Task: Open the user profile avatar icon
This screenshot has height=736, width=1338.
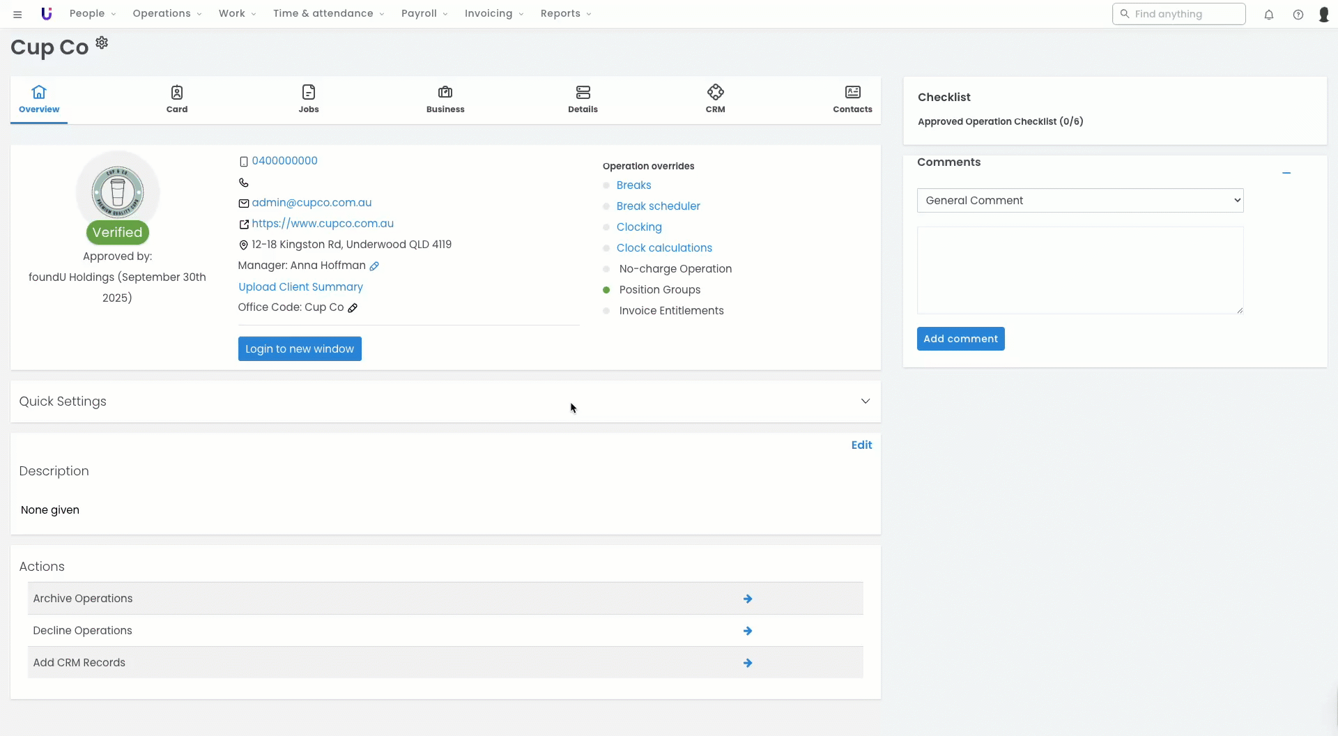Action: click(x=1324, y=15)
